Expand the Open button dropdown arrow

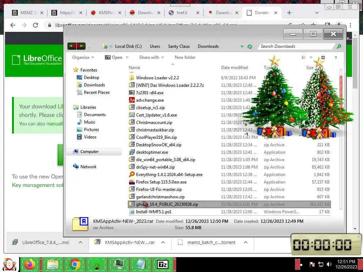pyautogui.click(x=127, y=57)
